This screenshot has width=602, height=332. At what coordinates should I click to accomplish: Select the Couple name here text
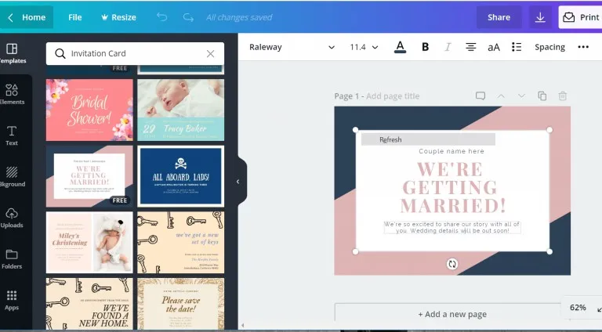click(x=451, y=151)
